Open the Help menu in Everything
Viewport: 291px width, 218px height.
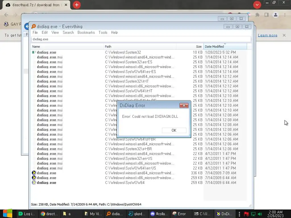tap(114, 32)
